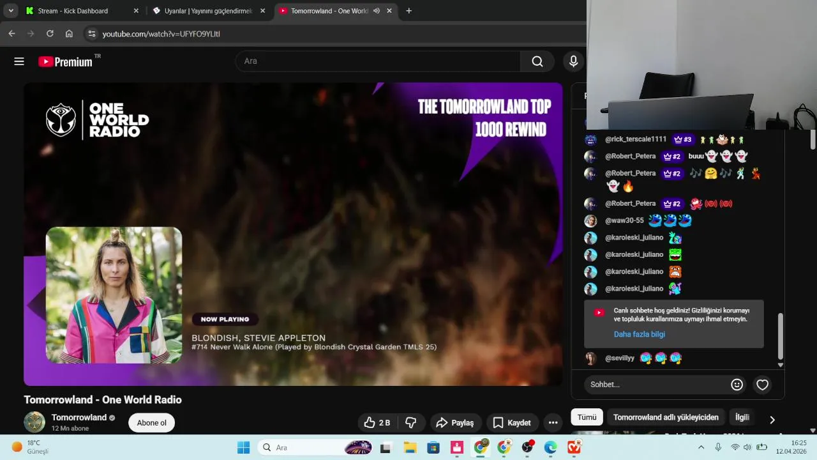The height and width of the screenshot is (460, 817).
Task: Select the İlgili filter chip
Action: coord(742,417)
